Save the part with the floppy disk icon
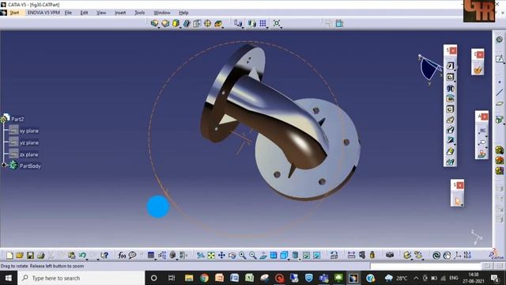 pyautogui.click(x=30, y=256)
